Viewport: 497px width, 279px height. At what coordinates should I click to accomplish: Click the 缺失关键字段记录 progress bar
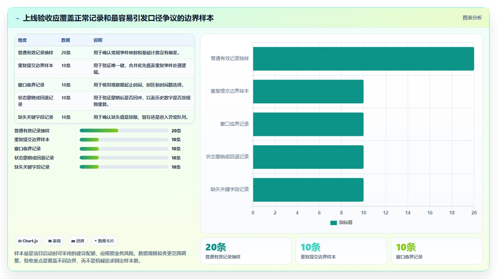124,167
